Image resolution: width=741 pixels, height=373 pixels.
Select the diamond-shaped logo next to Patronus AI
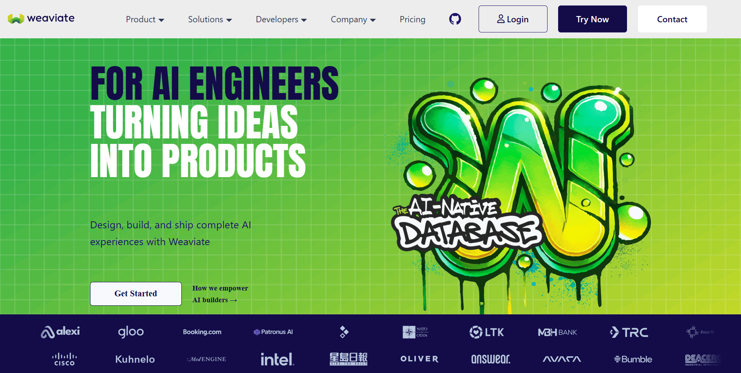click(344, 332)
